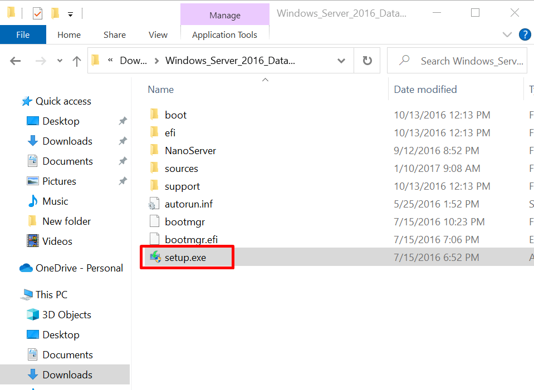Click the Search Windows_Serv... search box
This screenshot has height=390, width=534.
457,61
